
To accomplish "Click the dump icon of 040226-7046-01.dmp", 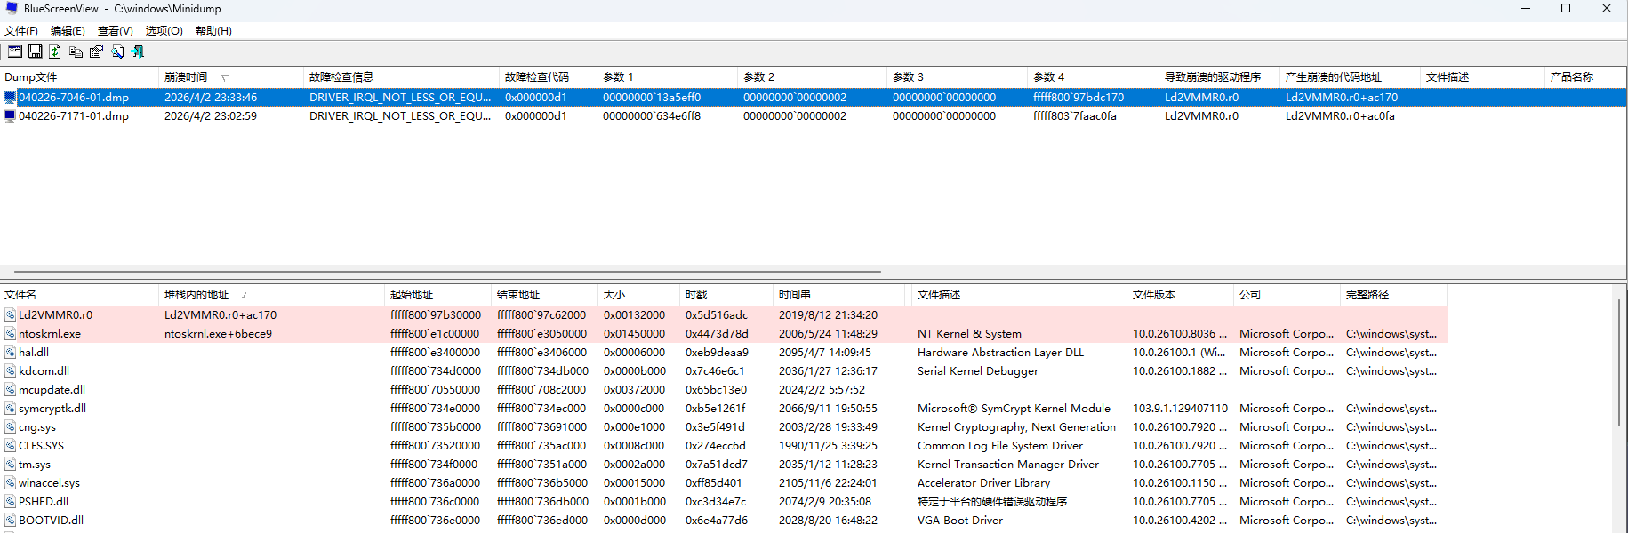I will 10,98.
